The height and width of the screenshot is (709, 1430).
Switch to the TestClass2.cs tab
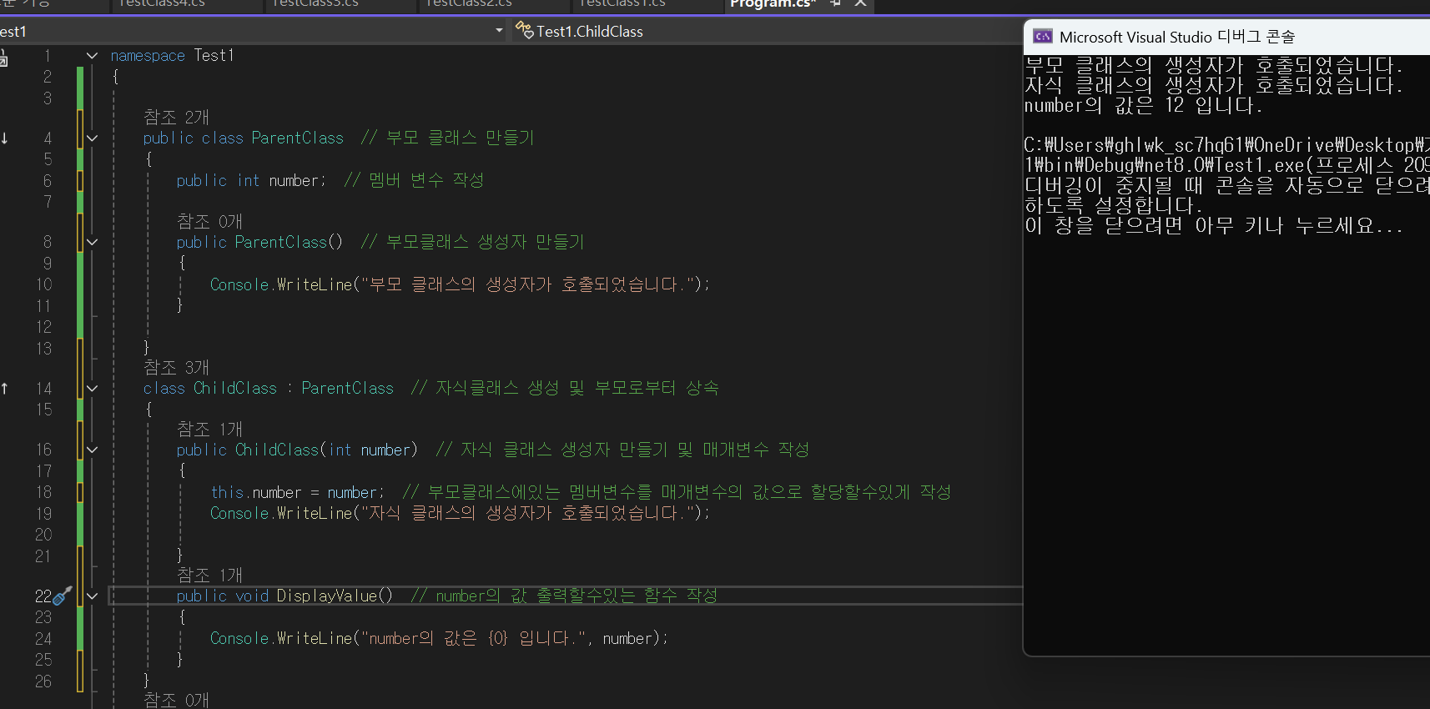tap(469, 4)
